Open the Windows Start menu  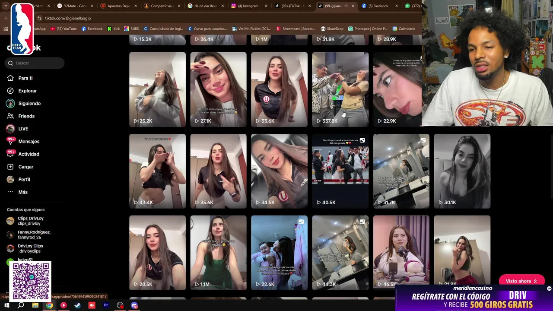(x=6, y=305)
